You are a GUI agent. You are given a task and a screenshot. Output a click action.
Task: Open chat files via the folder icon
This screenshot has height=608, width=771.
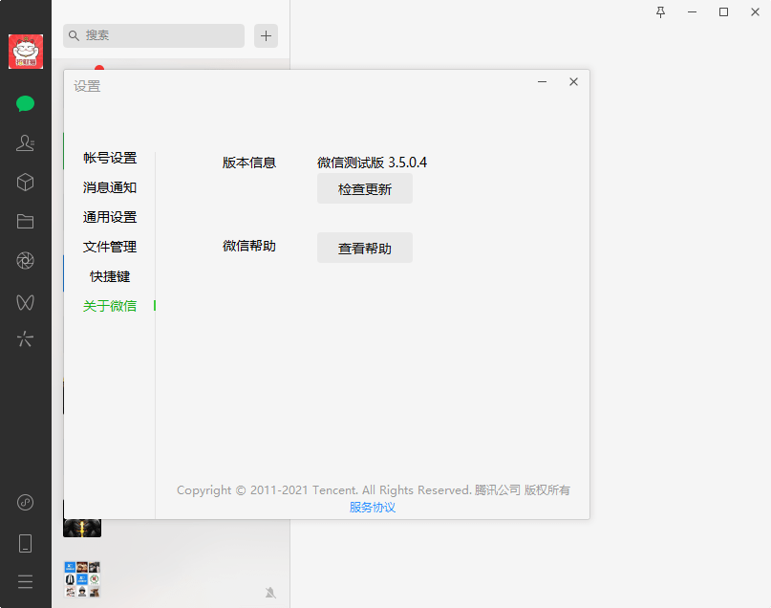pos(26,221)
